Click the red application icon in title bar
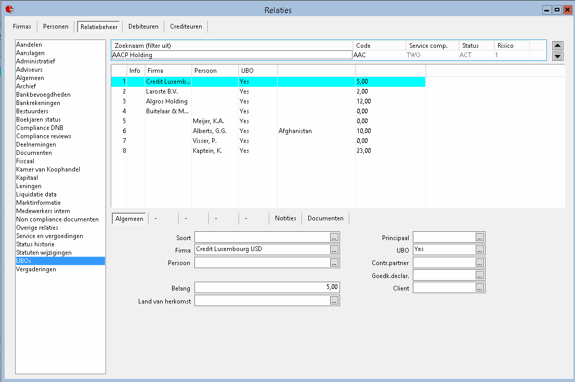 (x=9, y=9)
